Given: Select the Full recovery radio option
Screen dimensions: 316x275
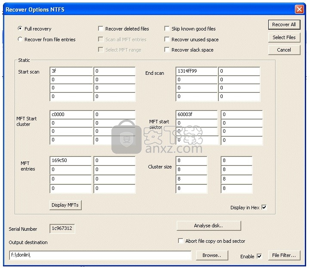Looking at the screenshot, I should [x=20, y=28].
